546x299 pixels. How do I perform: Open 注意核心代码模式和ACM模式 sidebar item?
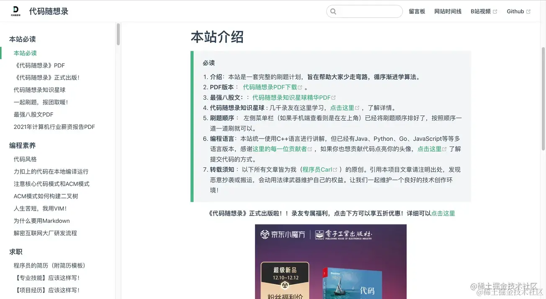[x=52, y=184]
